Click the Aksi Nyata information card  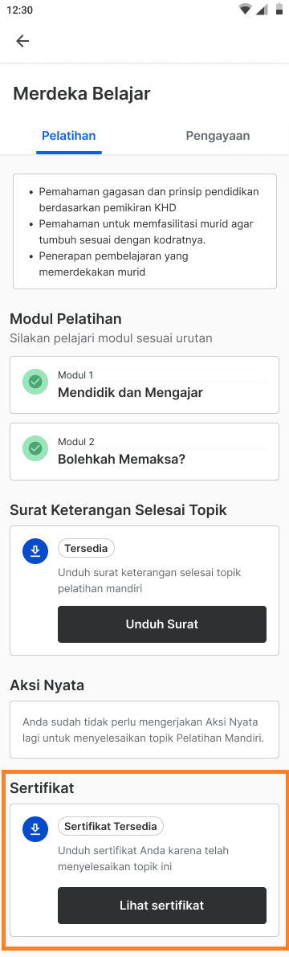[x=144, y=730]
